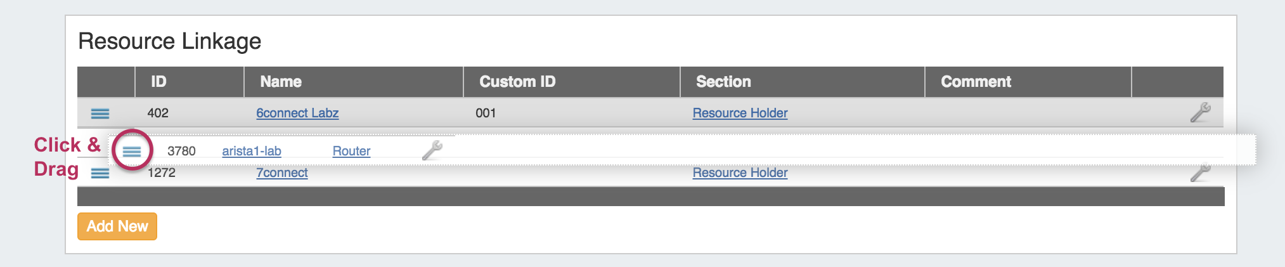Click the Comment column header
The height and width of the screenshot is (267, 1285).
976,82
